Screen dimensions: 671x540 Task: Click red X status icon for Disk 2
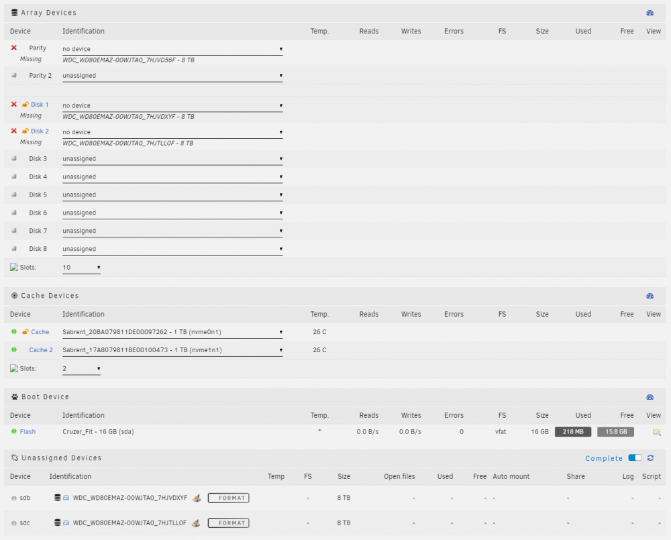tap(13, 131)
